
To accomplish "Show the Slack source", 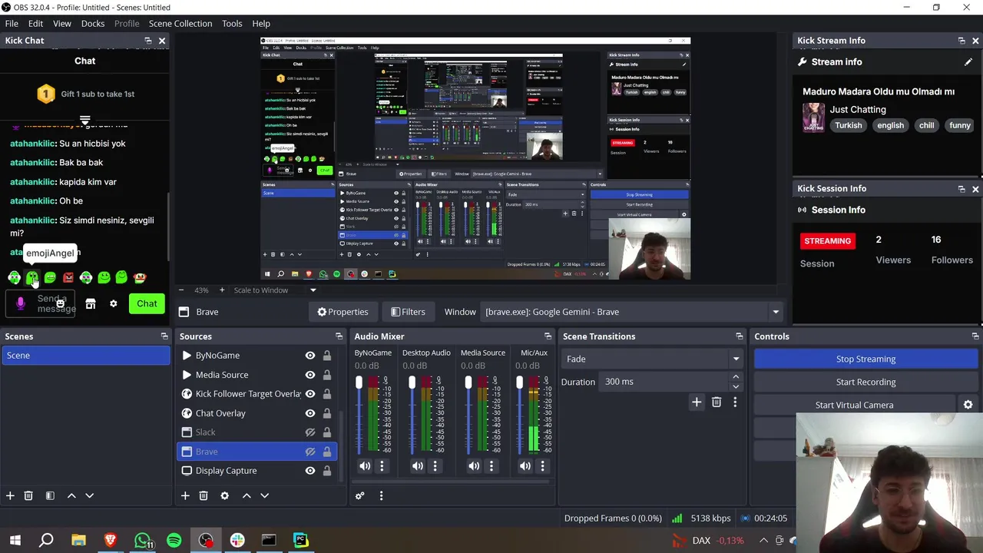I will [x=310, y=432].
